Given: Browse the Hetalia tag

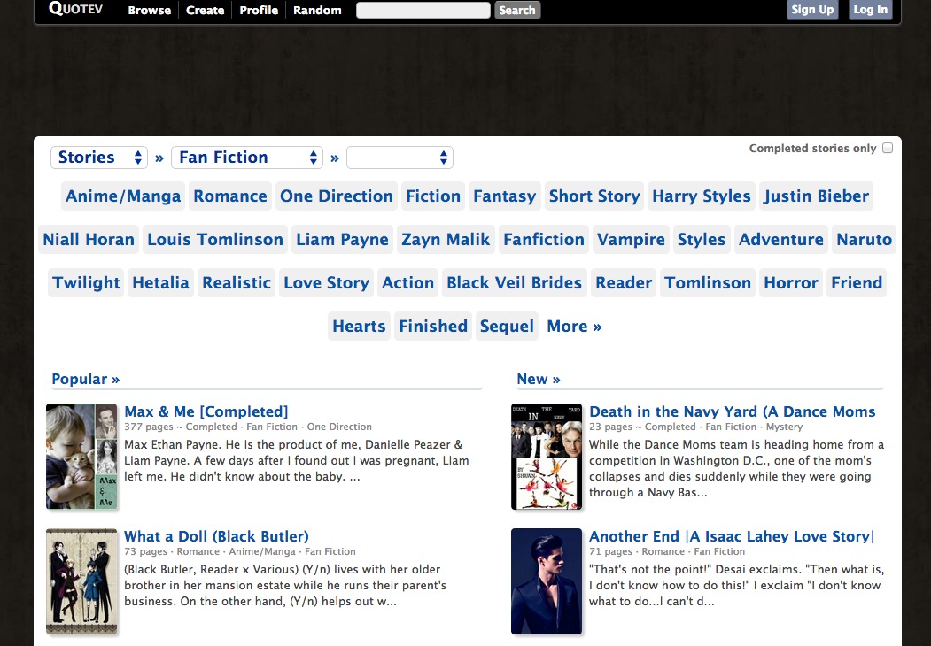Looking at the screenshot, I should coord(160,282).
